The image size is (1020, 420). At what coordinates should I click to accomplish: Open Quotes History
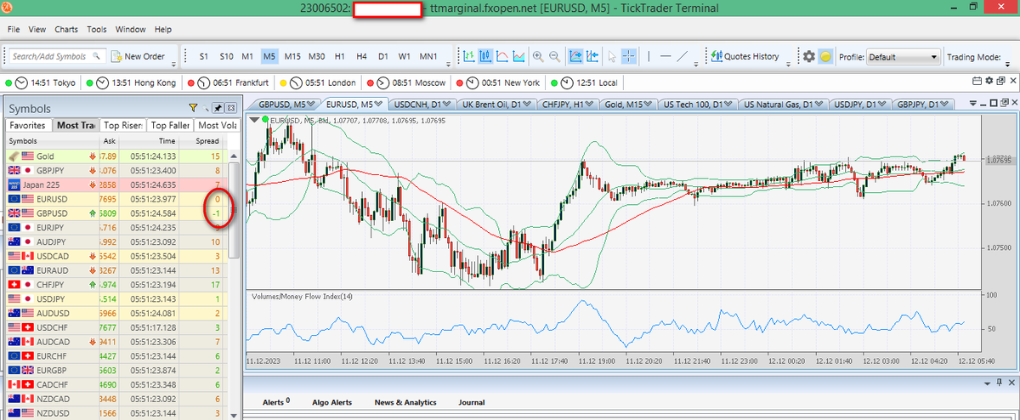pos(745,56)
